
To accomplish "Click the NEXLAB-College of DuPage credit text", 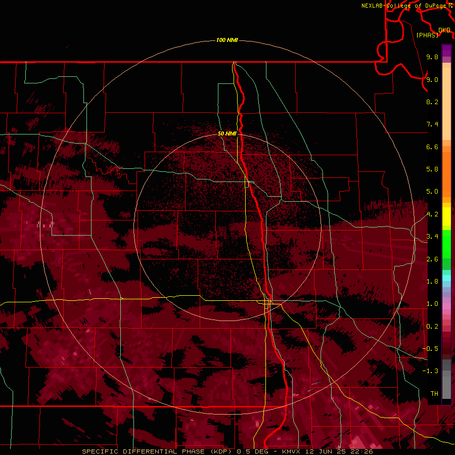I will pos(404,6).
